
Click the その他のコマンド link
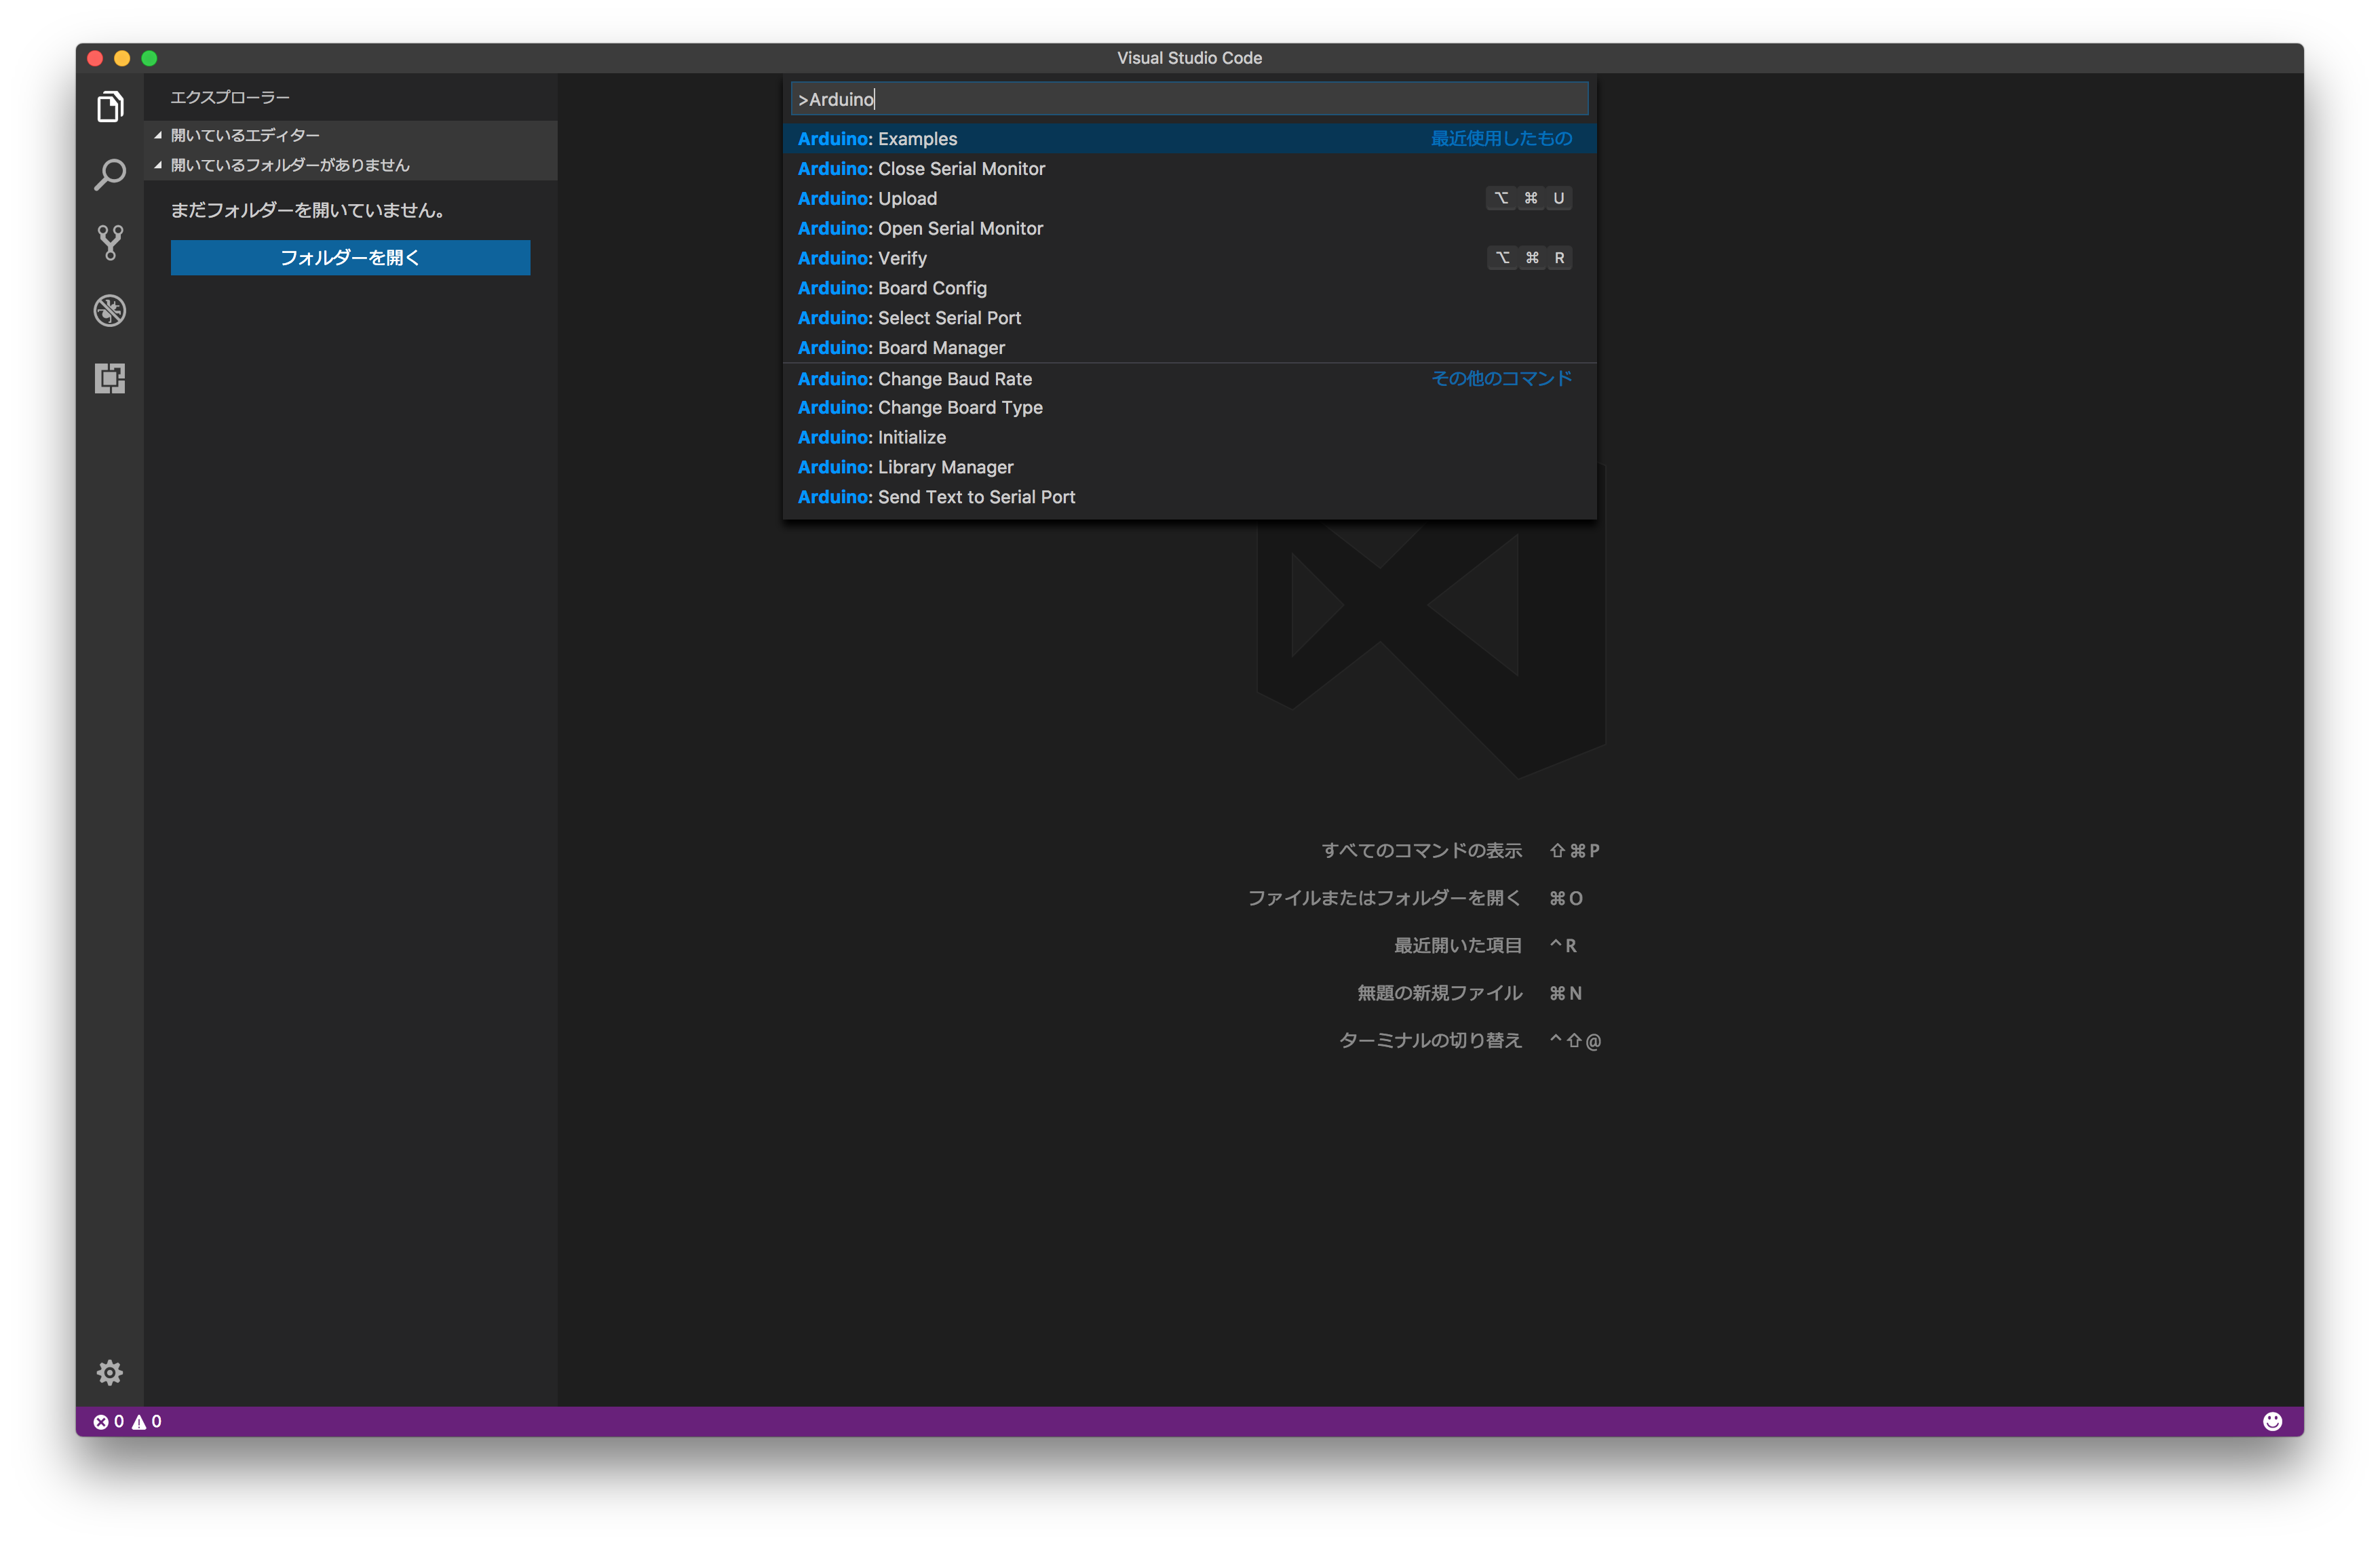pos(1501,378)
